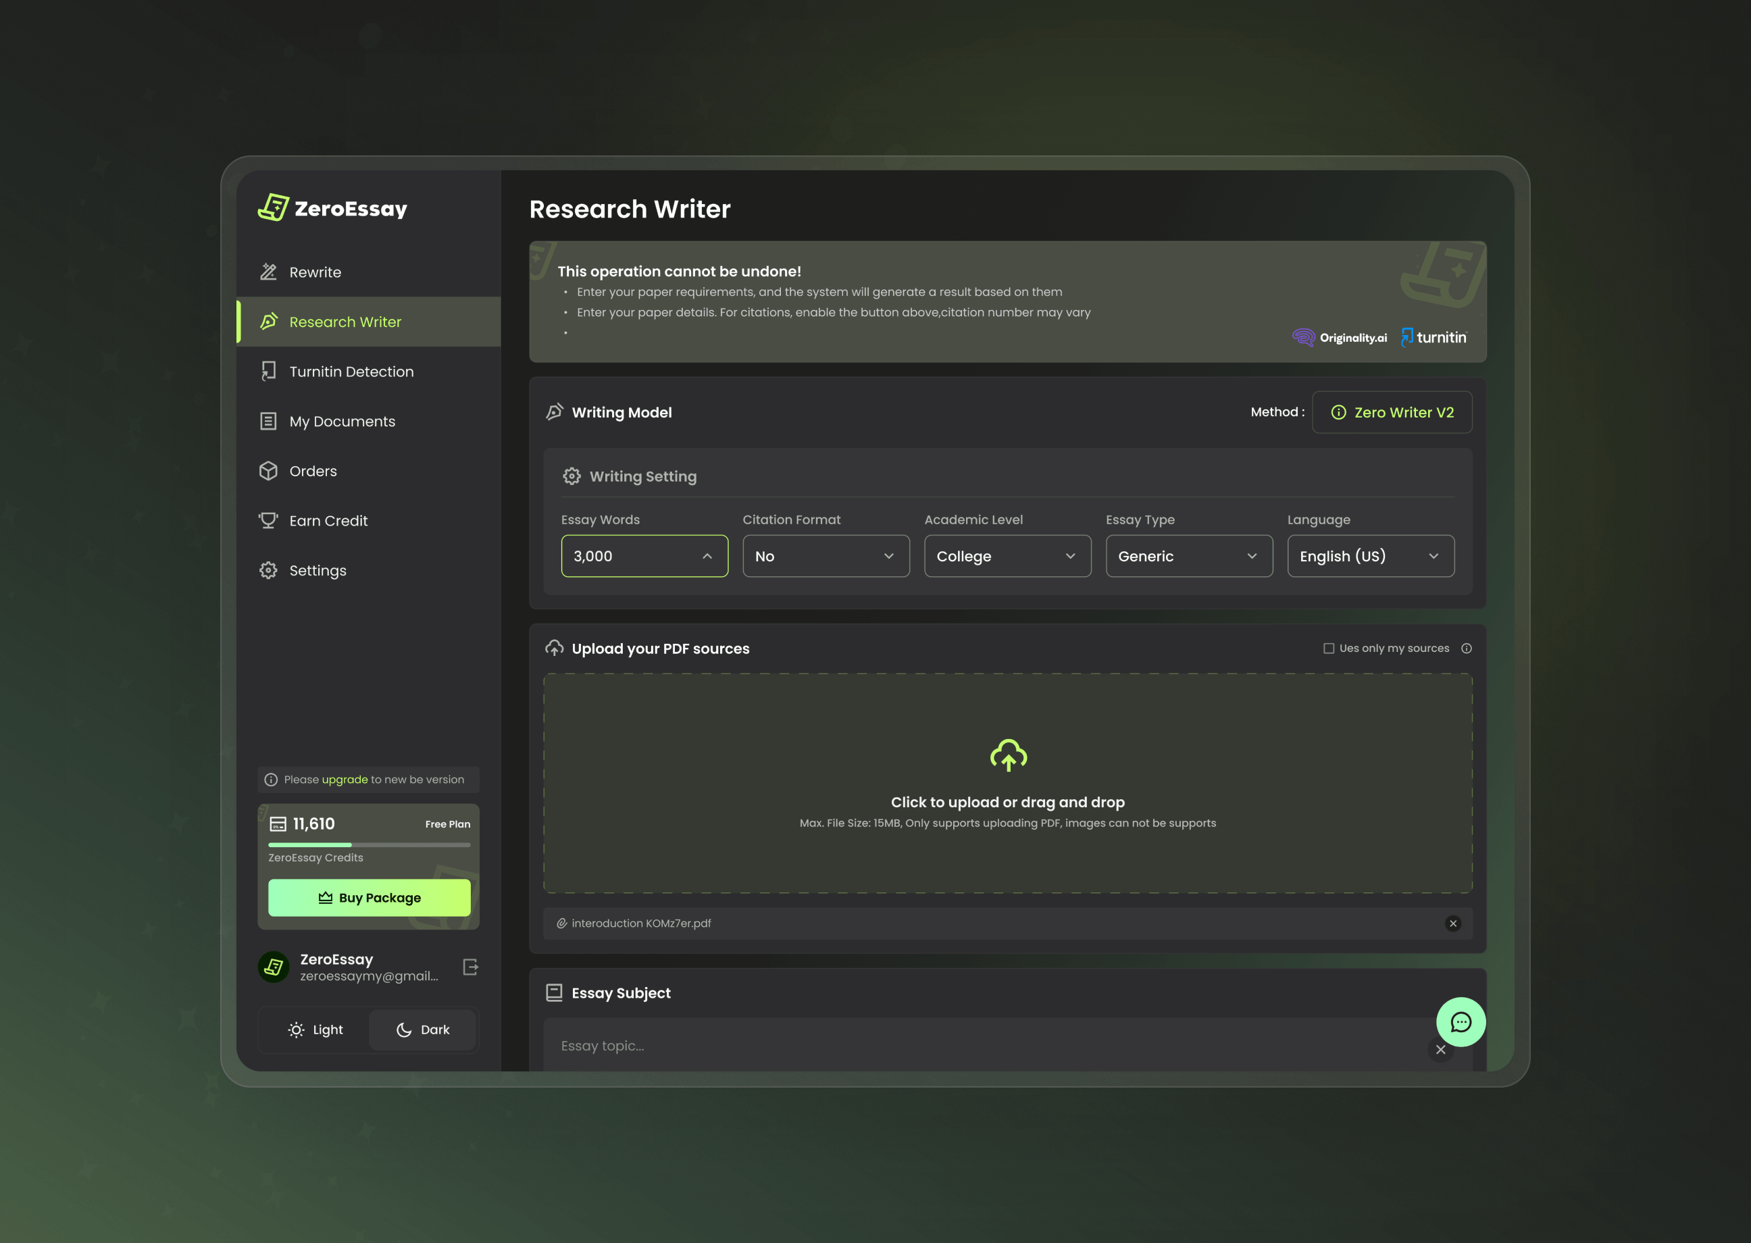Open the Zero Writer V2 method selector

click(x=1392, y=412)
